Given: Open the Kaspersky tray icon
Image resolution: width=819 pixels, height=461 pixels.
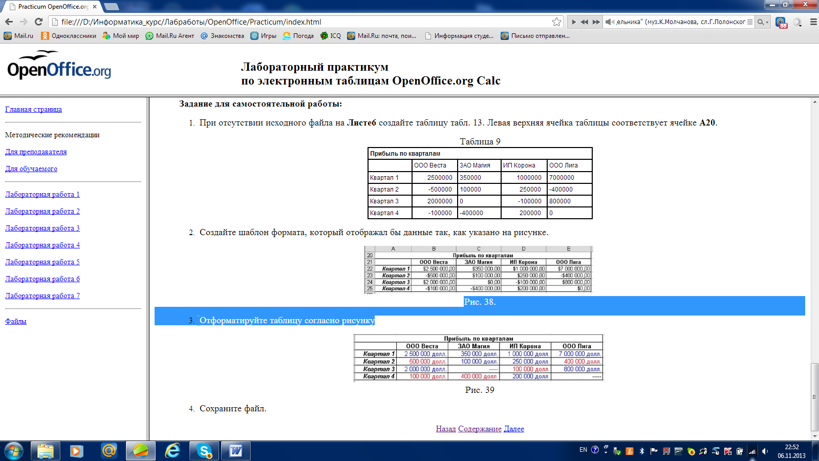Looking at the screenshot, I should point(728,451).
